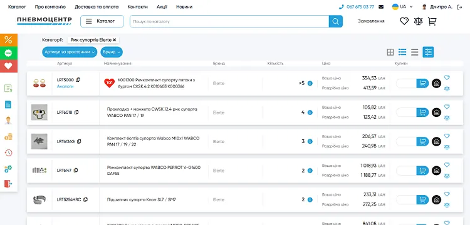Click the email envelope icon
This screenshot has height=225, width=470.
(x=381, y=7)
